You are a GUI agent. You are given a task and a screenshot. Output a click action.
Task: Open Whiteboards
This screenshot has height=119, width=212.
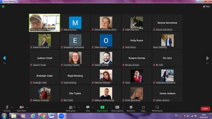[157, 108]
